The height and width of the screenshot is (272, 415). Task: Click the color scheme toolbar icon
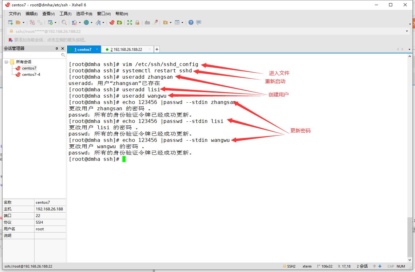pos(74,22)
